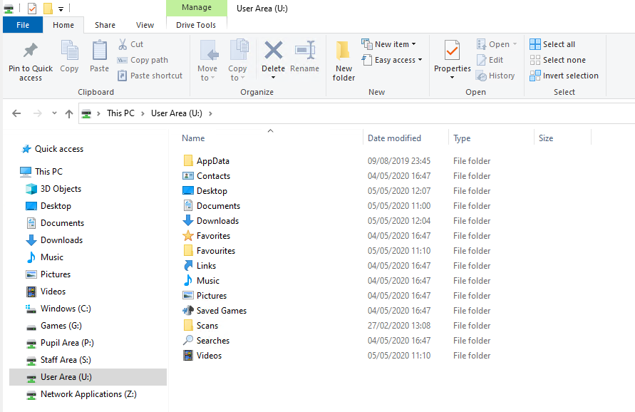Screen dimensions: 635x412
Task: Open the Drive Tools tab
Action: coord(196,25)
